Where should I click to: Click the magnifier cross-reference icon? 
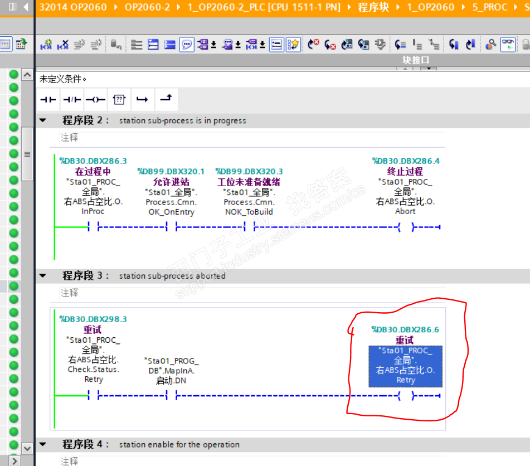pyautogui.click(x=490, y=45)
